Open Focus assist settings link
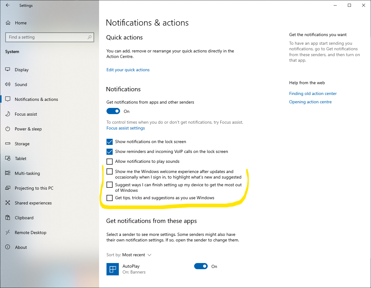This screenshot has width=371, height=288. click(126, 128)
